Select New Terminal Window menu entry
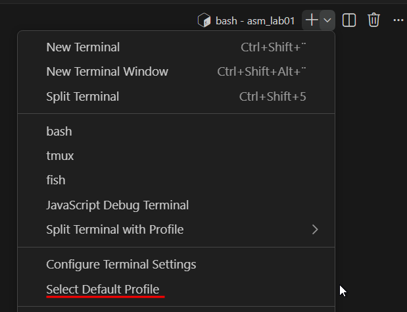 [107, 72]
